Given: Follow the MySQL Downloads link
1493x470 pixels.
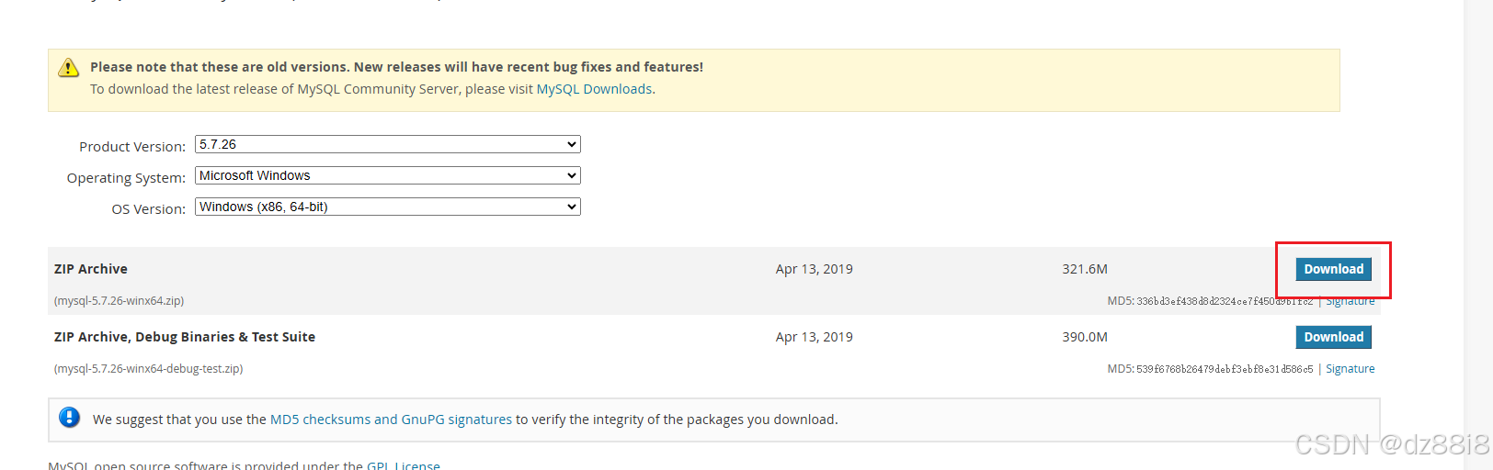Looking at the screenshot, I should coord(594,89).
